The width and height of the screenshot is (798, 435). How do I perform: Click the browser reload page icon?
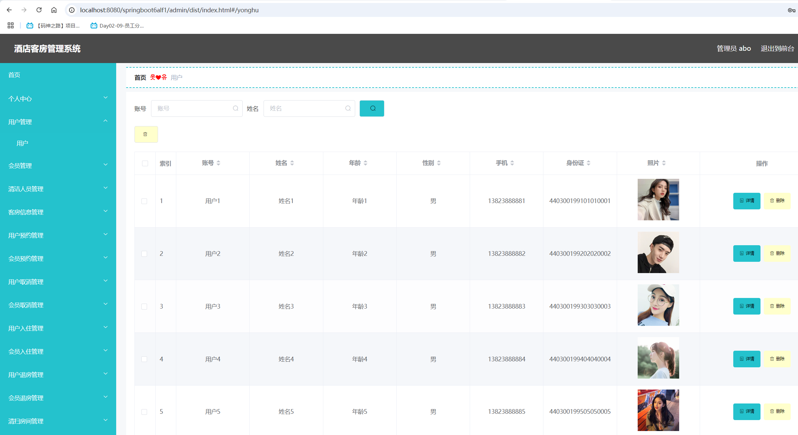[x=39, y=10]
